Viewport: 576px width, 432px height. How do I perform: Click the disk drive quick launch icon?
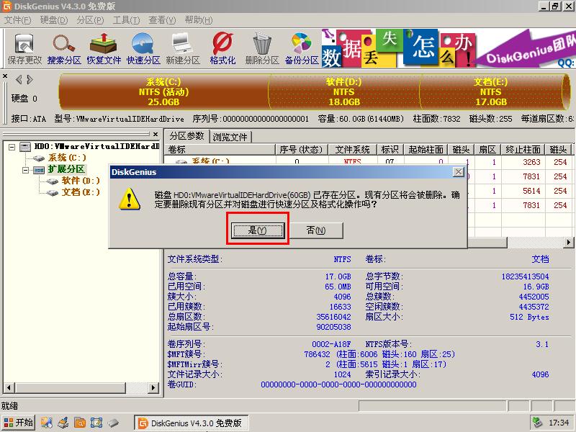[113, 423]
